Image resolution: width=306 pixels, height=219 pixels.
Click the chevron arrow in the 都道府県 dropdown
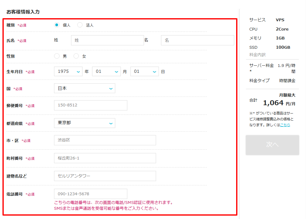pyautogui.click(x=111, y=123)
